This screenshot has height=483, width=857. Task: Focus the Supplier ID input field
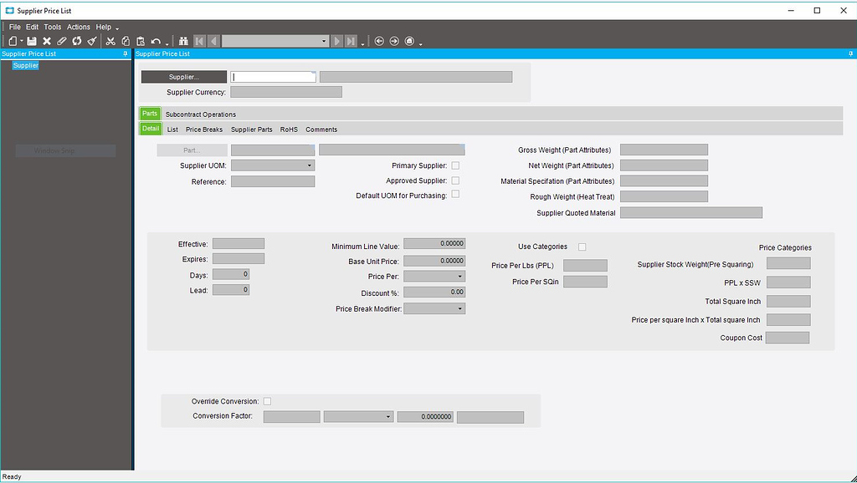[273, 77]
